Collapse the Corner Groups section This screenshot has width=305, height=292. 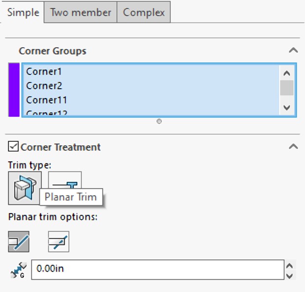click(x=293, y=51)
